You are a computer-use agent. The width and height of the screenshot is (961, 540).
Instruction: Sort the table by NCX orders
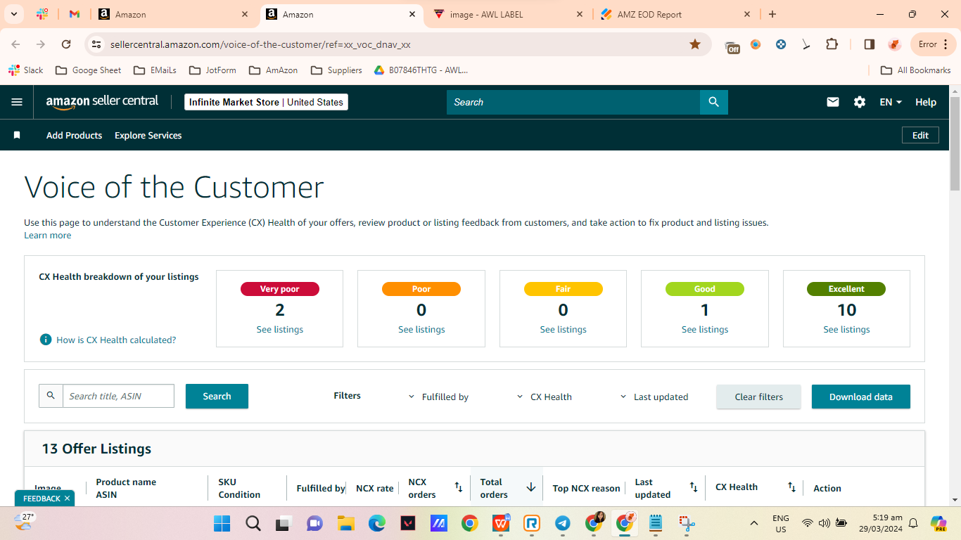[x=458, y=487]
